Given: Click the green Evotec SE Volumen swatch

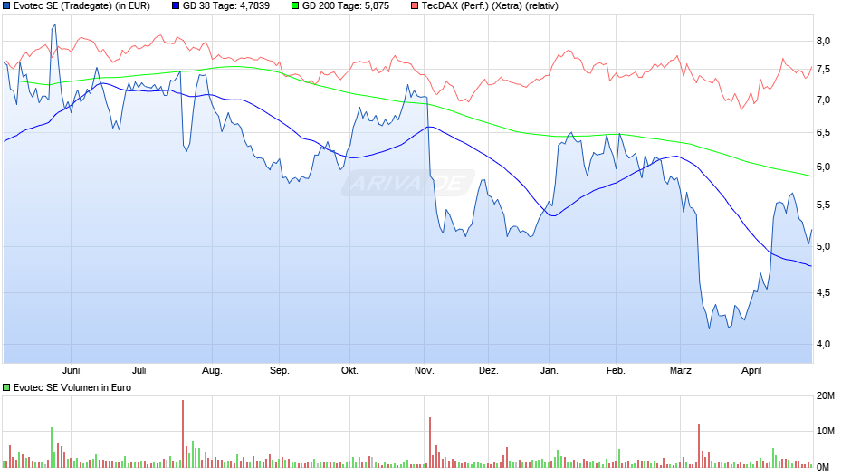Looking at the screenshot, I should click(x=6, y=387).
